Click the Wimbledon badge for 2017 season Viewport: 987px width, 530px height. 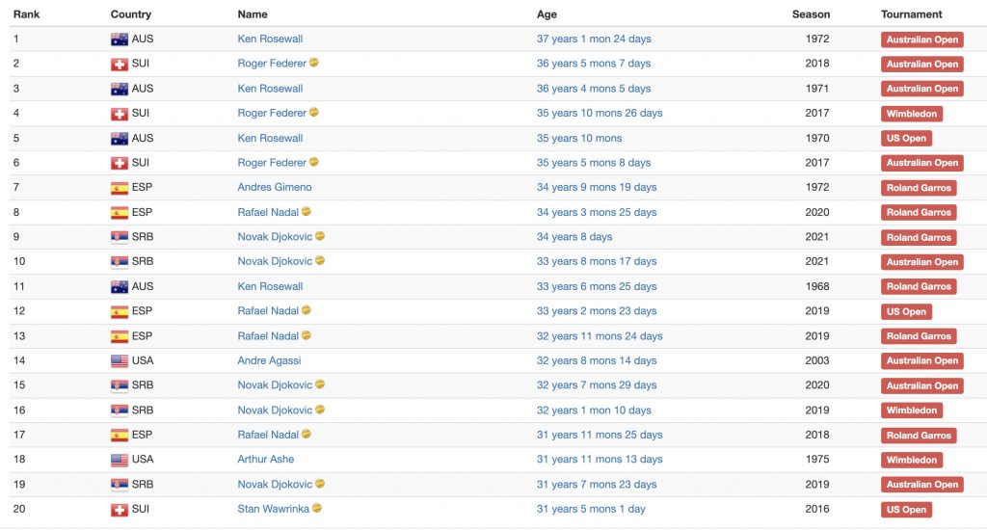[912, 114]
